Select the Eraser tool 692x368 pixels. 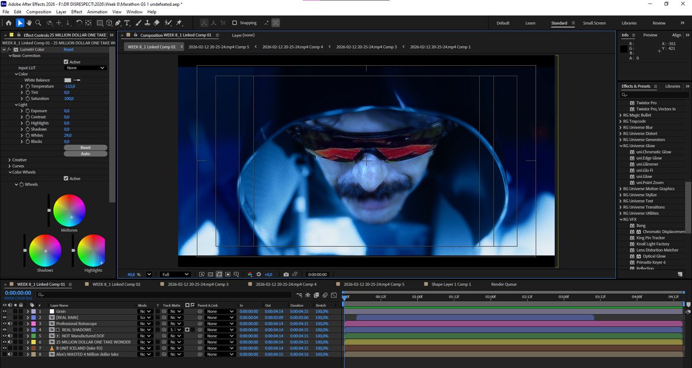point(157,23)
